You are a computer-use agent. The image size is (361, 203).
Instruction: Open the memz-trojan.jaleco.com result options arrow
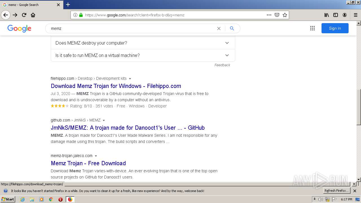coord(96,156)
